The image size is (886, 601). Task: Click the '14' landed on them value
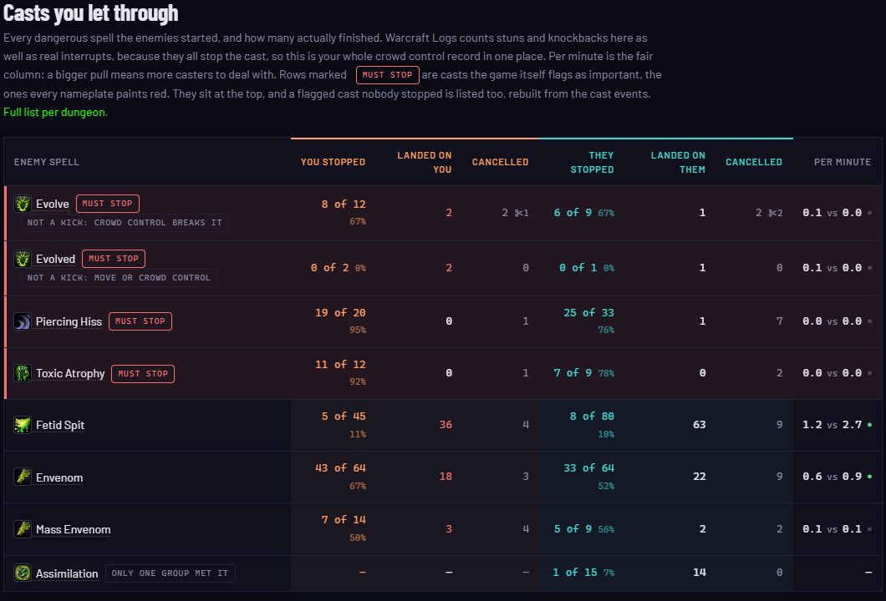pyautogui.click(x=700, y=573)
